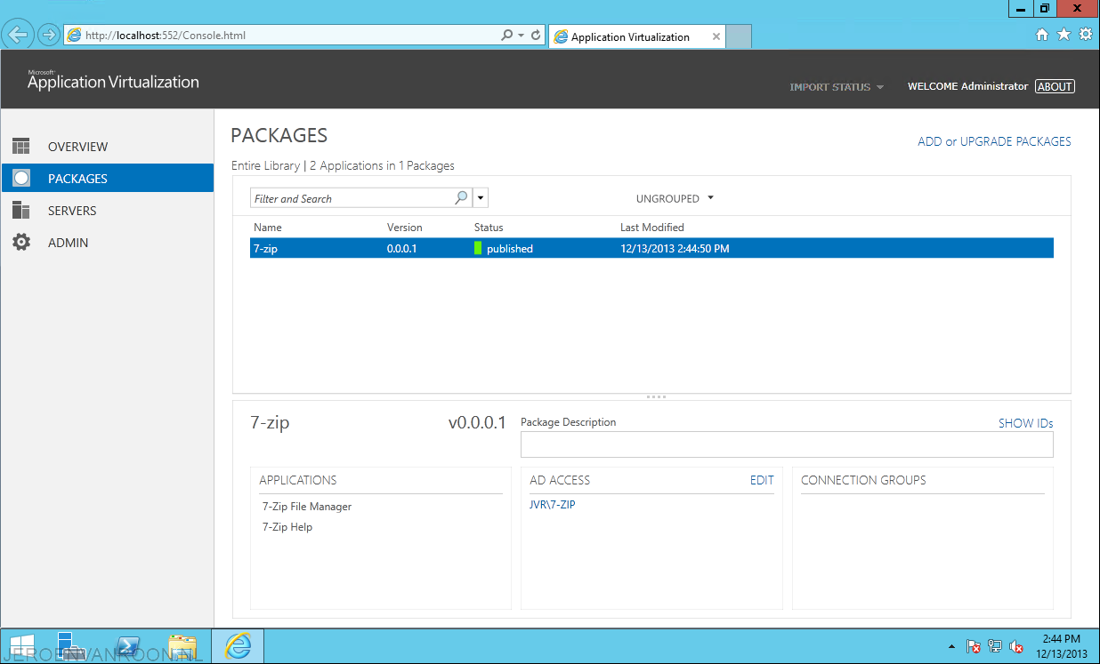This screenshot has width=1100, height=664.
Task: Open the UNGROUPED grouping dropdown
Action: pos(675,198)
